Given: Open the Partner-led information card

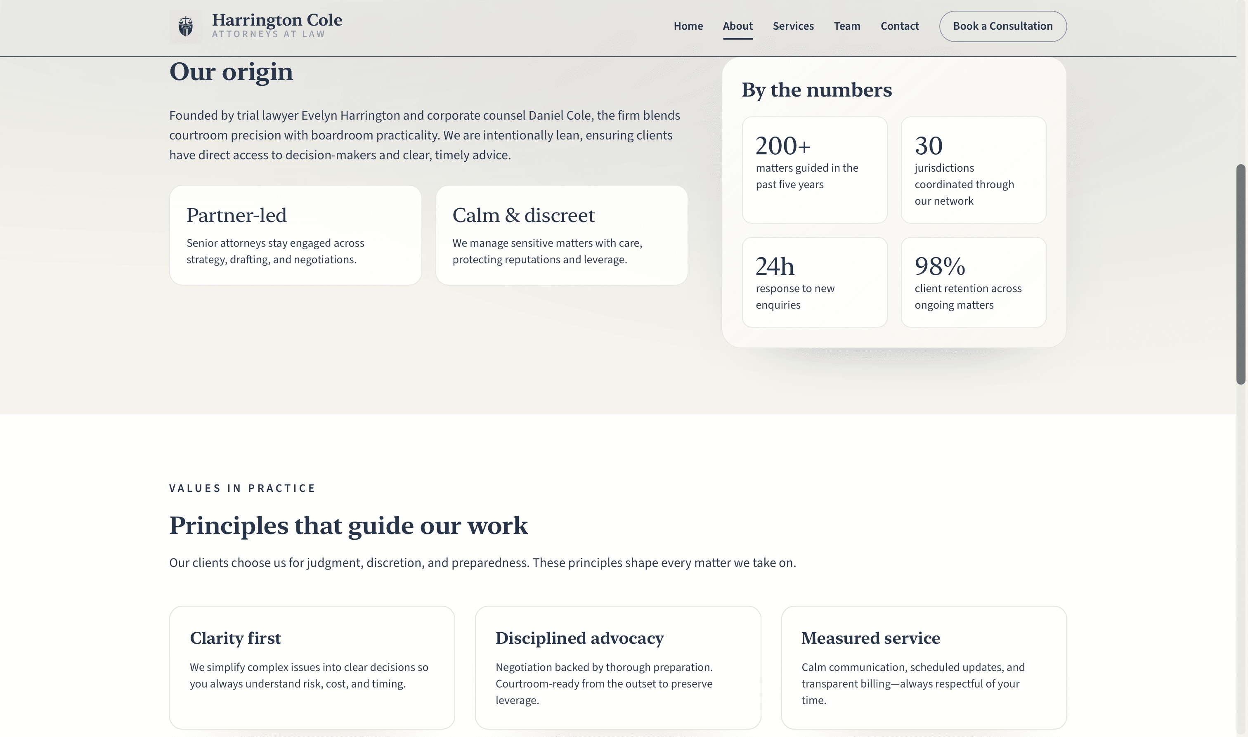Looking at the screenshot, I should coord(295,235).
